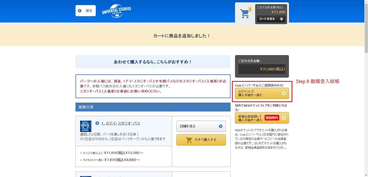
Task: Click the arrow icon on カートを見る
Action: coord(281,19)
